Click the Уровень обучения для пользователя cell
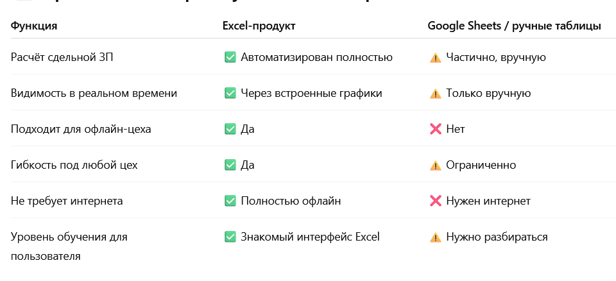This screenshot has height=281, width=616. [x=69, y=247]
